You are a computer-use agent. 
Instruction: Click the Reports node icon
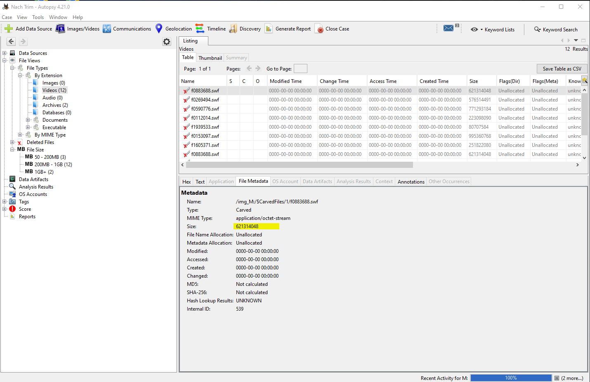(12, 216)
